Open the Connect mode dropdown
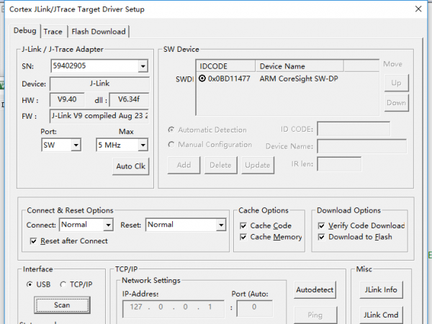 110,225
